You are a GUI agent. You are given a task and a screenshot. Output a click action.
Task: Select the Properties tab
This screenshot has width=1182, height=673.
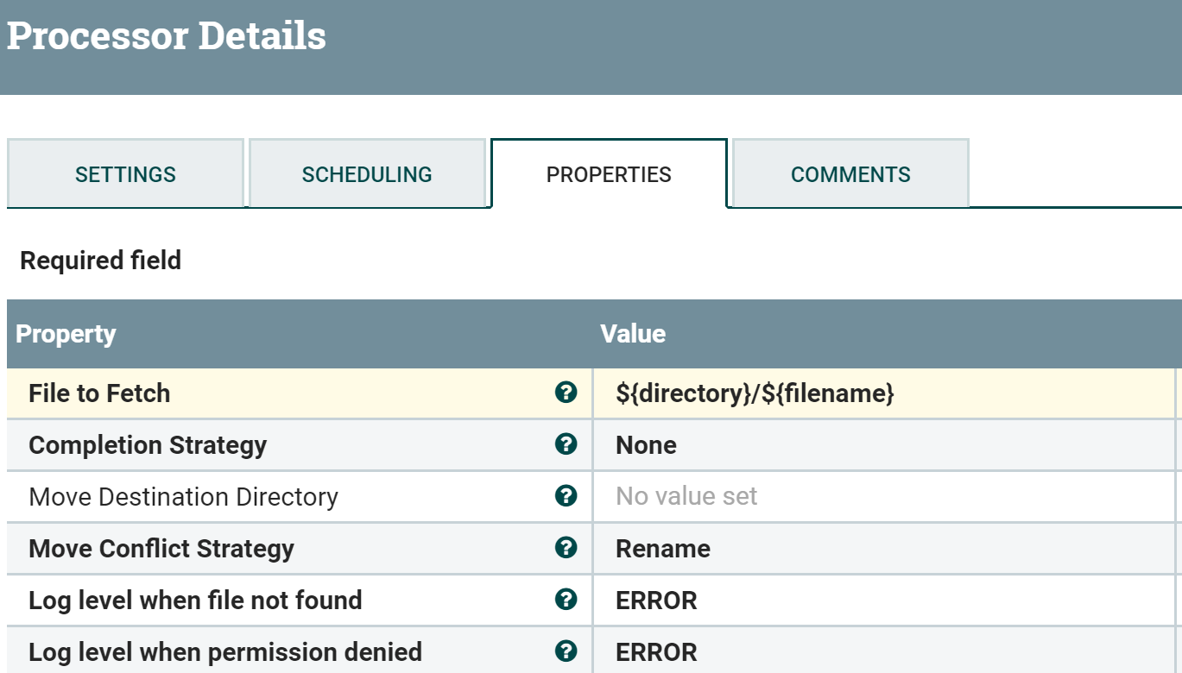click(x=608, y=173)
